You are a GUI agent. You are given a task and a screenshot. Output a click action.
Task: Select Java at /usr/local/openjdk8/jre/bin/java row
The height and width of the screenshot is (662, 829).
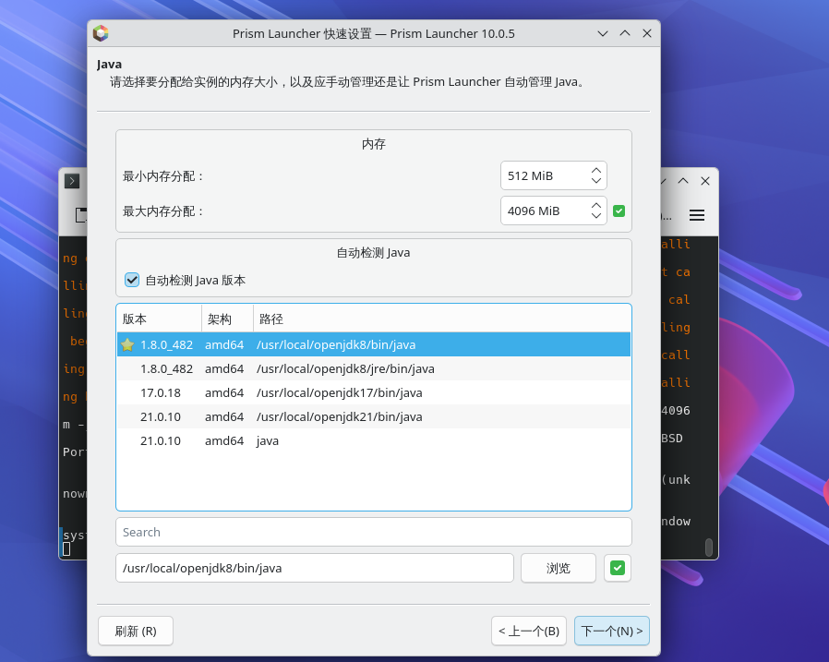[374, 368]
